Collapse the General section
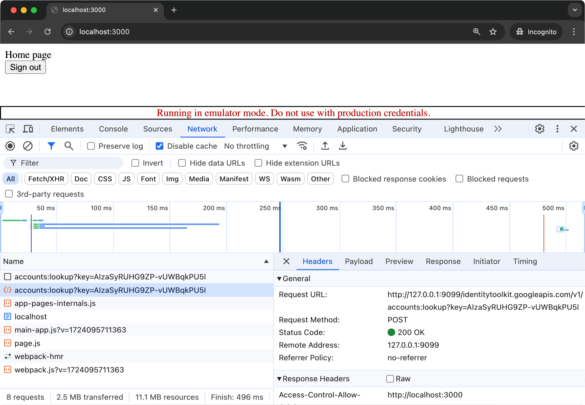The image size is (585, 405). click(279, 279)
